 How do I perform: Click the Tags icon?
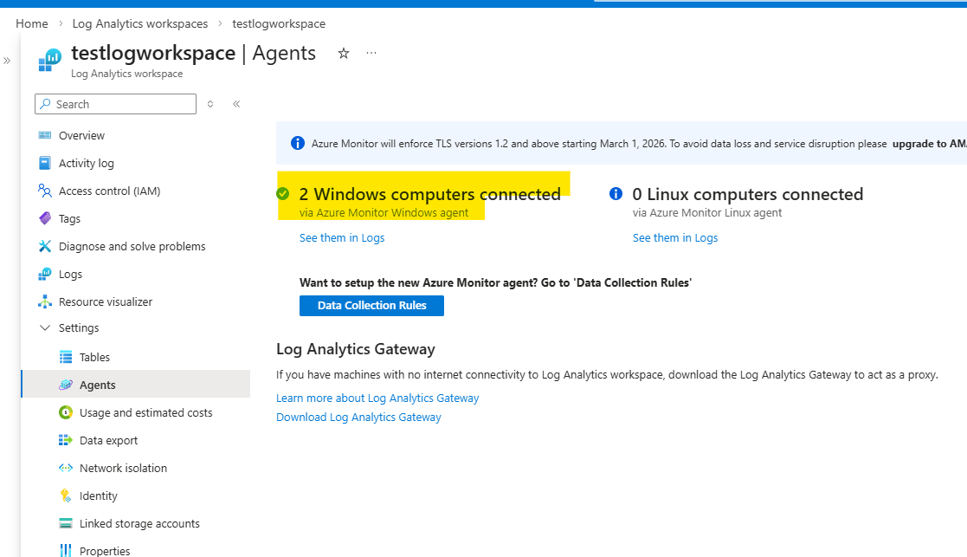pyautogui.click(x=44, y=218)
